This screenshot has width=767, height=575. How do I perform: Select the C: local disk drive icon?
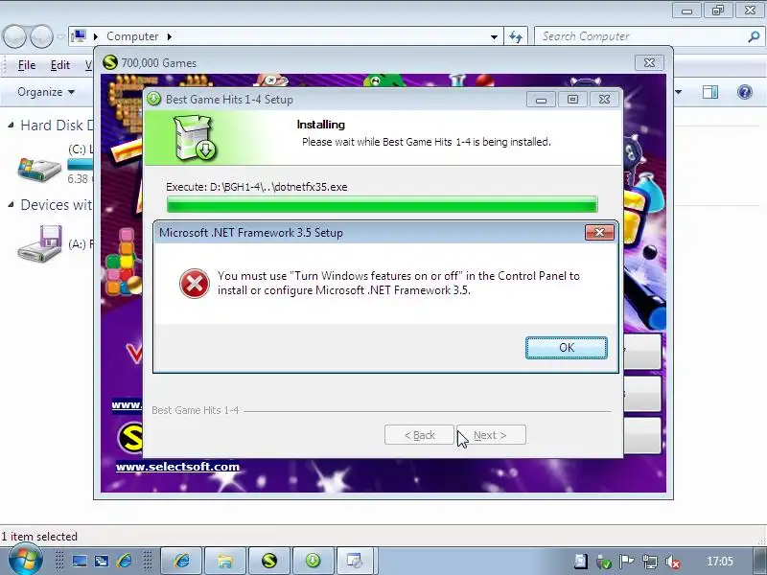coord(39,170)
